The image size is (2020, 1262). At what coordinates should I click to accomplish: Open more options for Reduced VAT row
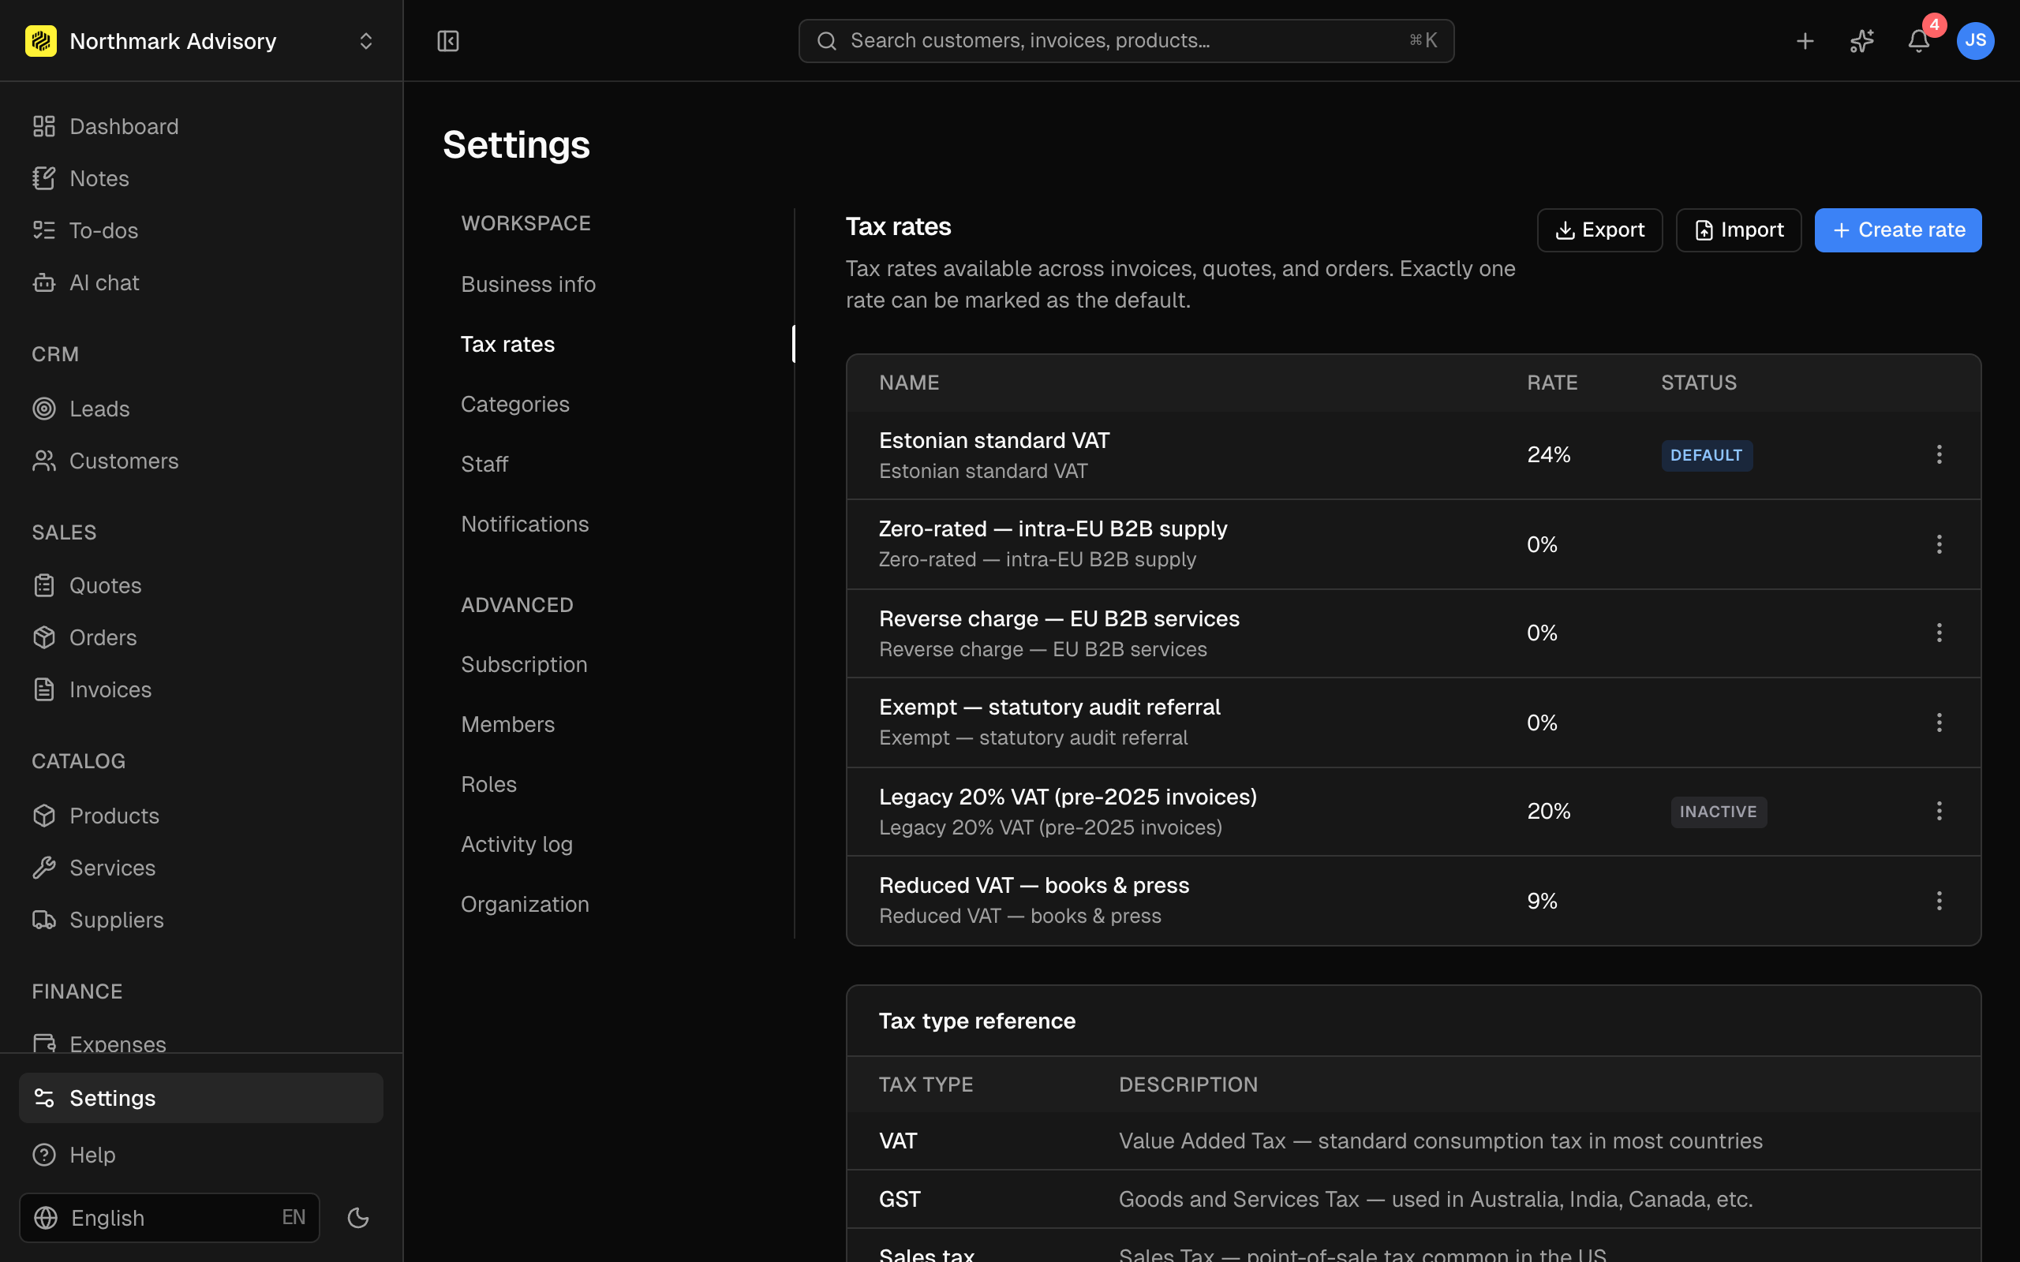click(x=1939, y=901)
